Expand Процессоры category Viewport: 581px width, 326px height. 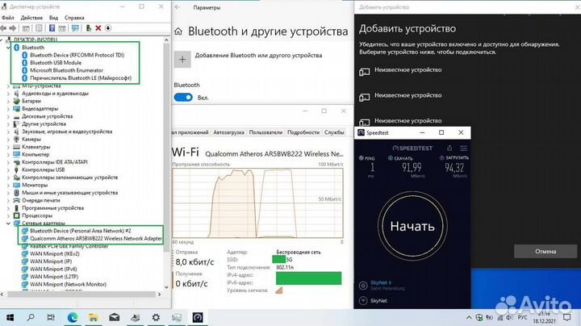tap(8, 215)
